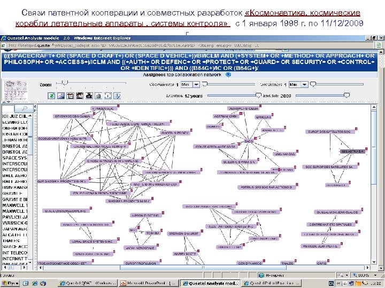
Task: Select the NIPPON ELECTRIC node
Action: click(145, 215)
